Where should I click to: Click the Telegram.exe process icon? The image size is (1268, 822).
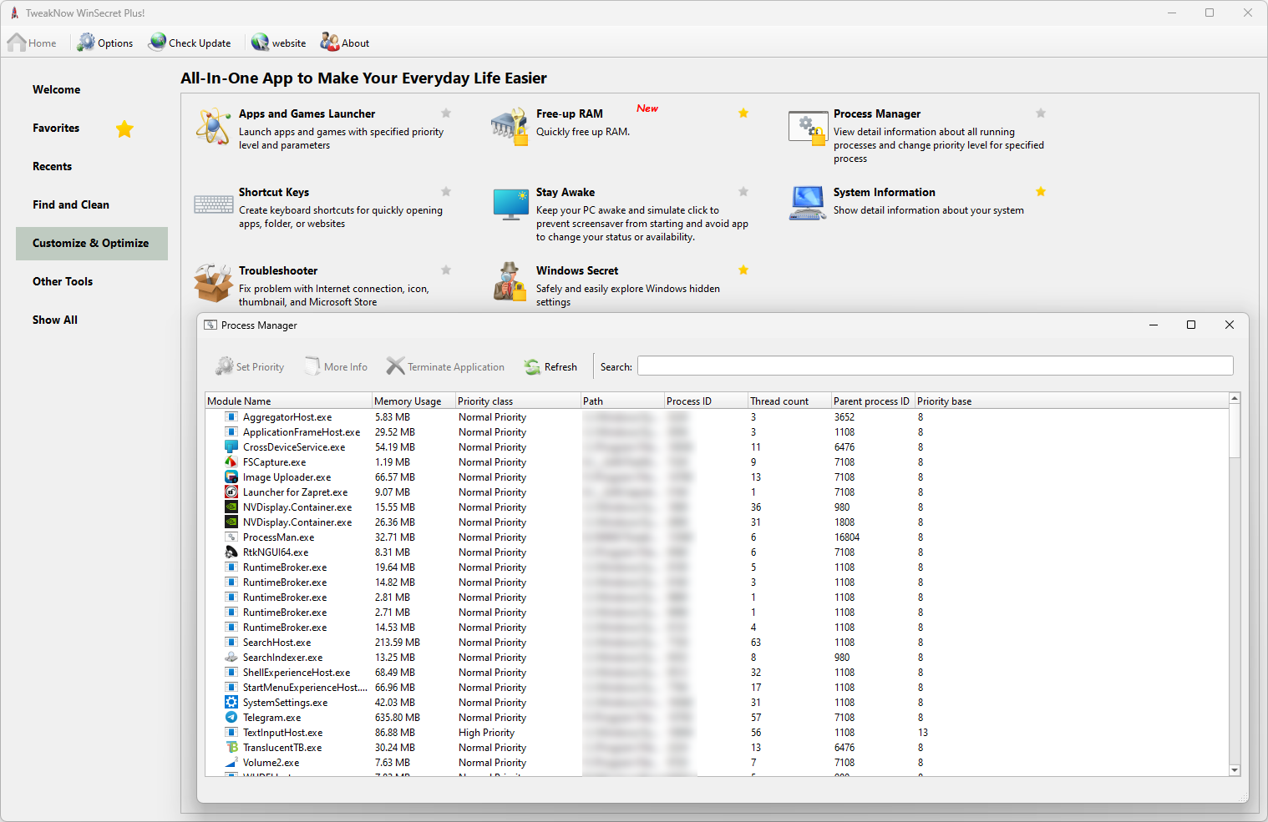[231, 718]
